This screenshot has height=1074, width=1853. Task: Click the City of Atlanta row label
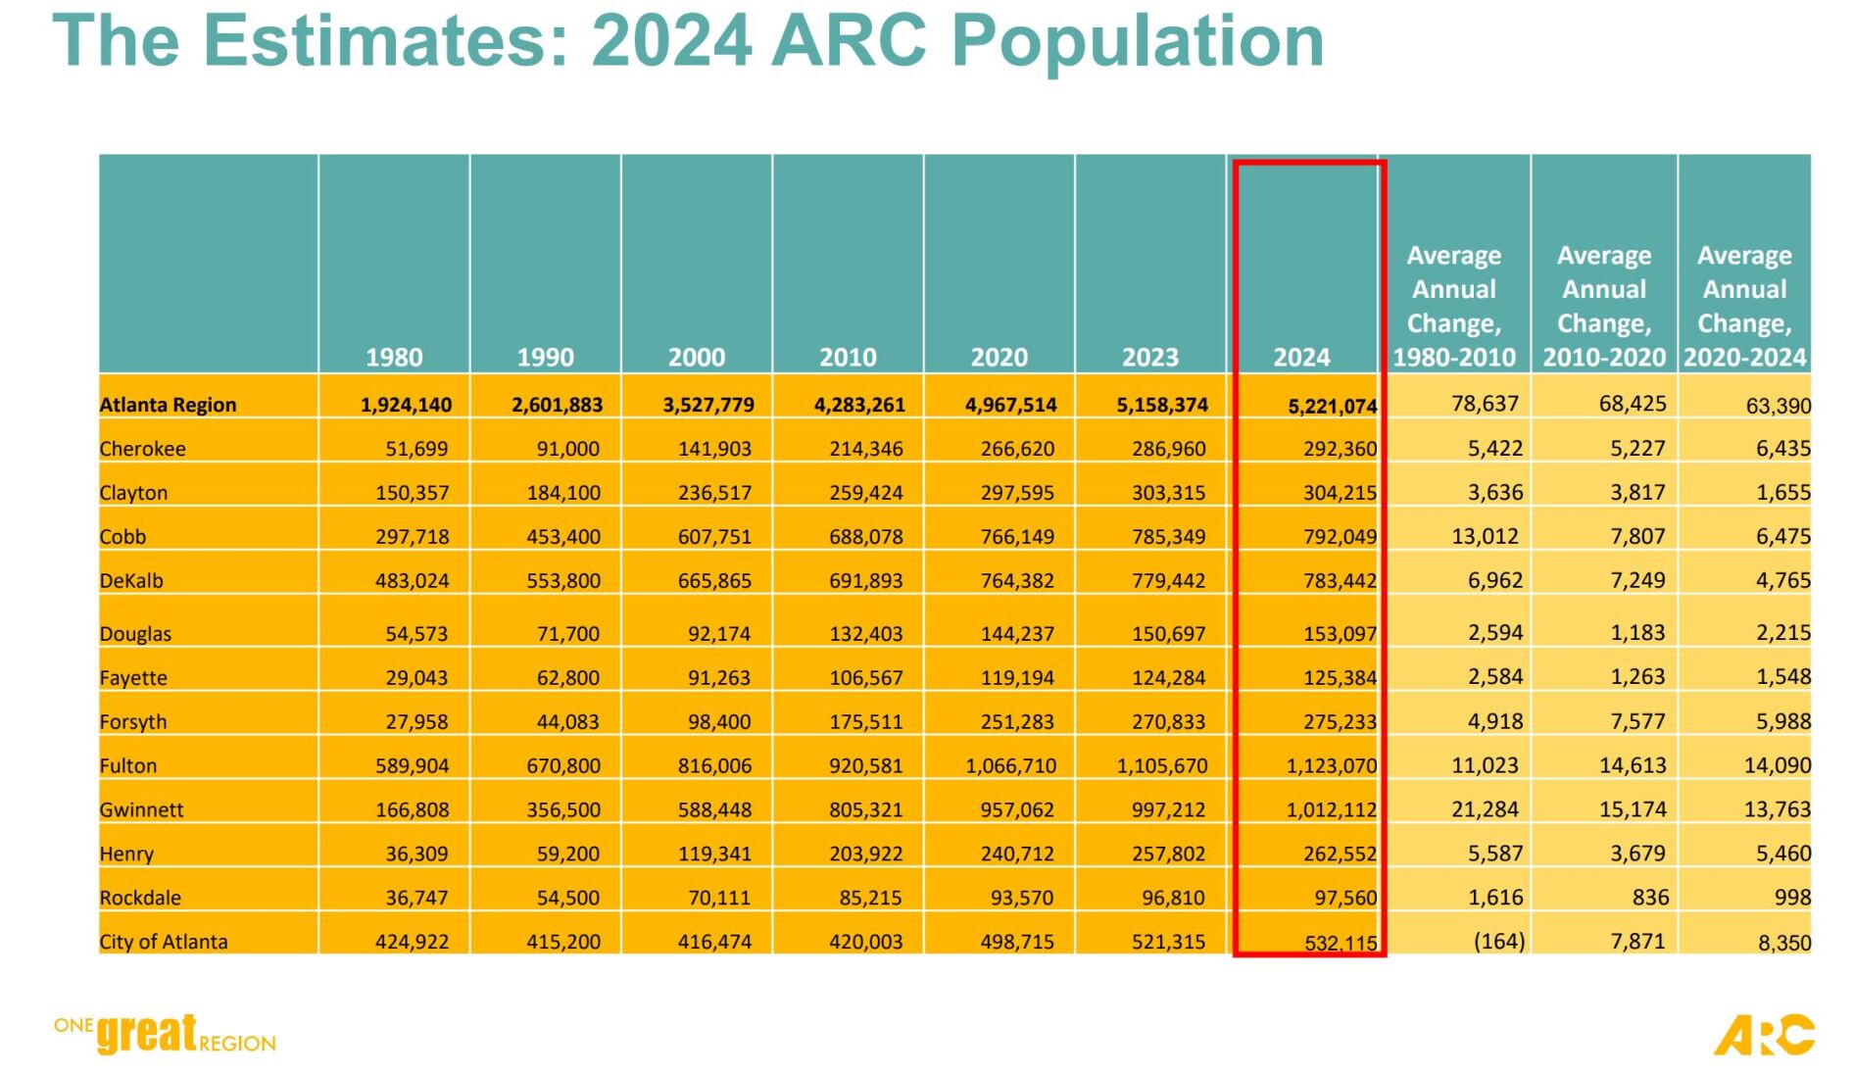(162, 941)
